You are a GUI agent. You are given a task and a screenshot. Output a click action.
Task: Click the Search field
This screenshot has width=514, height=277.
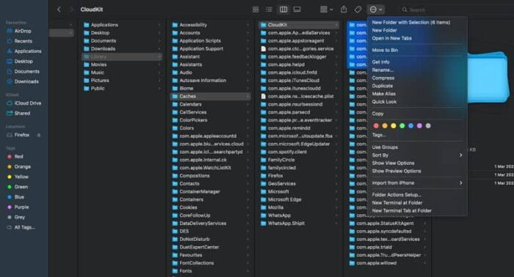456,10
